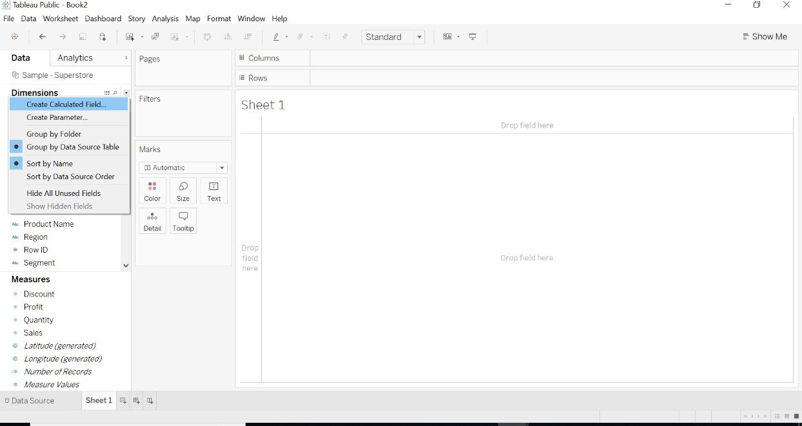Select the Sales measure
Viewport: 802px width, 426px height.
33,333
